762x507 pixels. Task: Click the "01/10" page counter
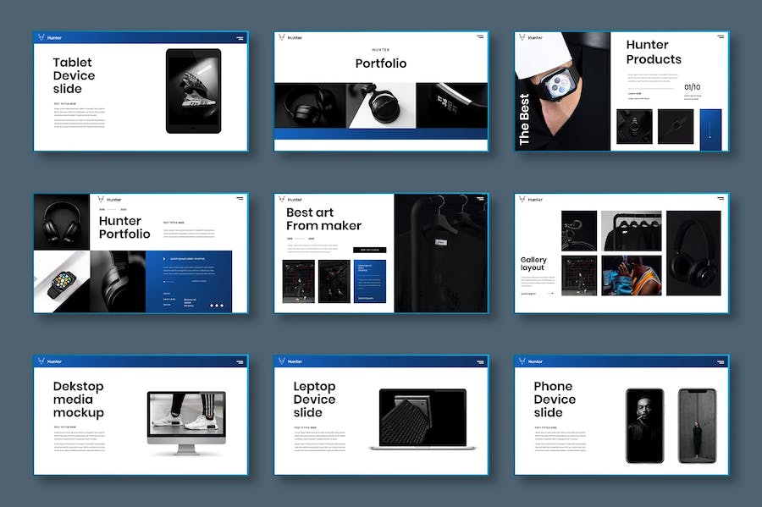(692, 87)
